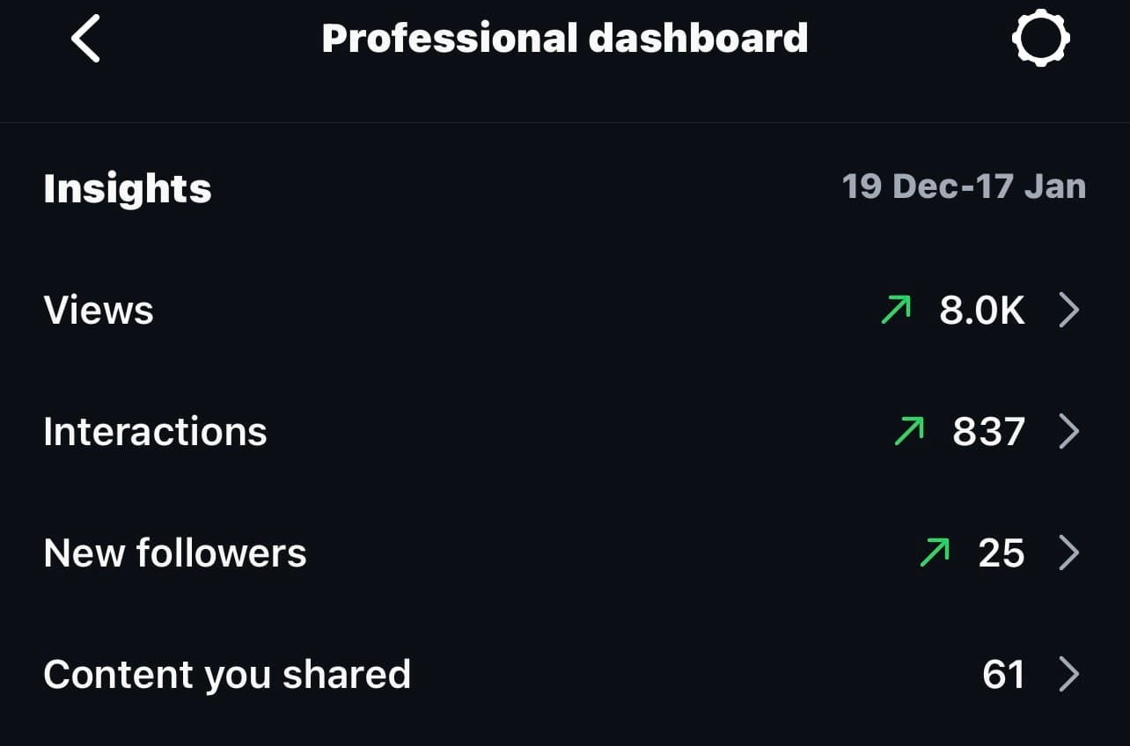
Task: Select the New followers row label
Action: coord(175,553)
